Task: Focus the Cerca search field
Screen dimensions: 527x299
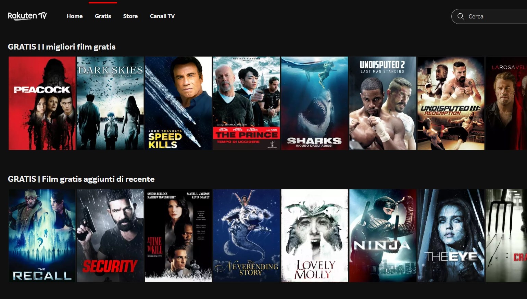Action: coord(489,16)
